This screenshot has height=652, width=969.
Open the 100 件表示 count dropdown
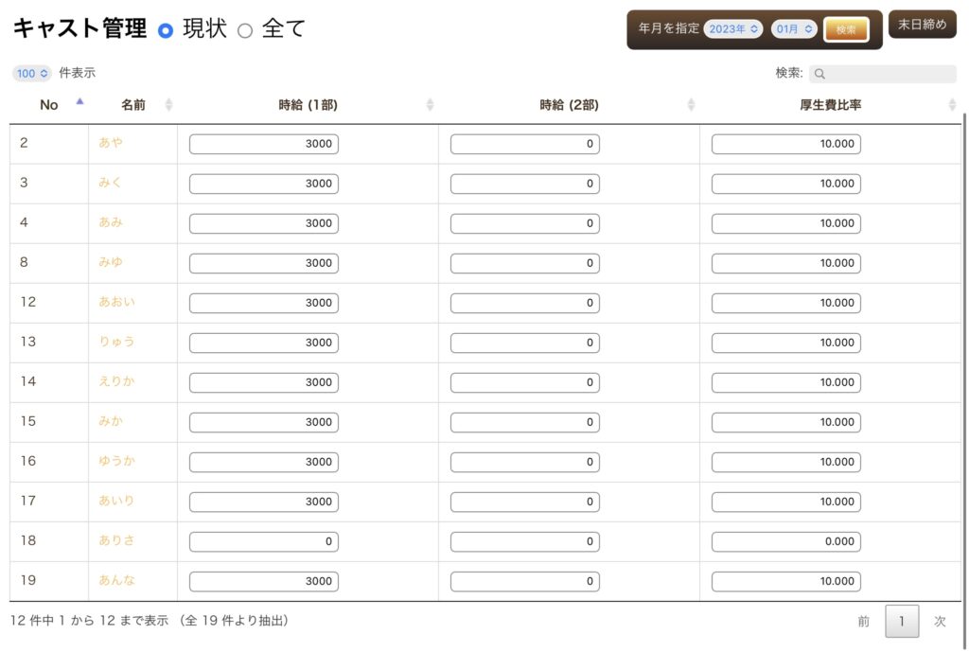pyautogui.click(x=32, y=74)
